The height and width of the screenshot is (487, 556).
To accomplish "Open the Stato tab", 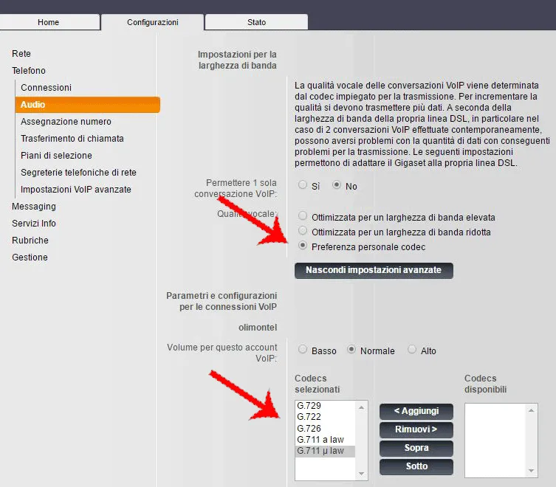I will coord(256,22).
